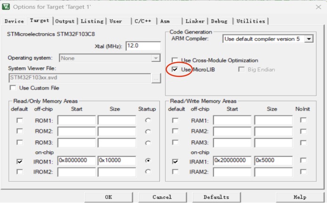Click the IRAM1 Start field showing 0x20000000
The image size is (327, 203).
point(232,161)
